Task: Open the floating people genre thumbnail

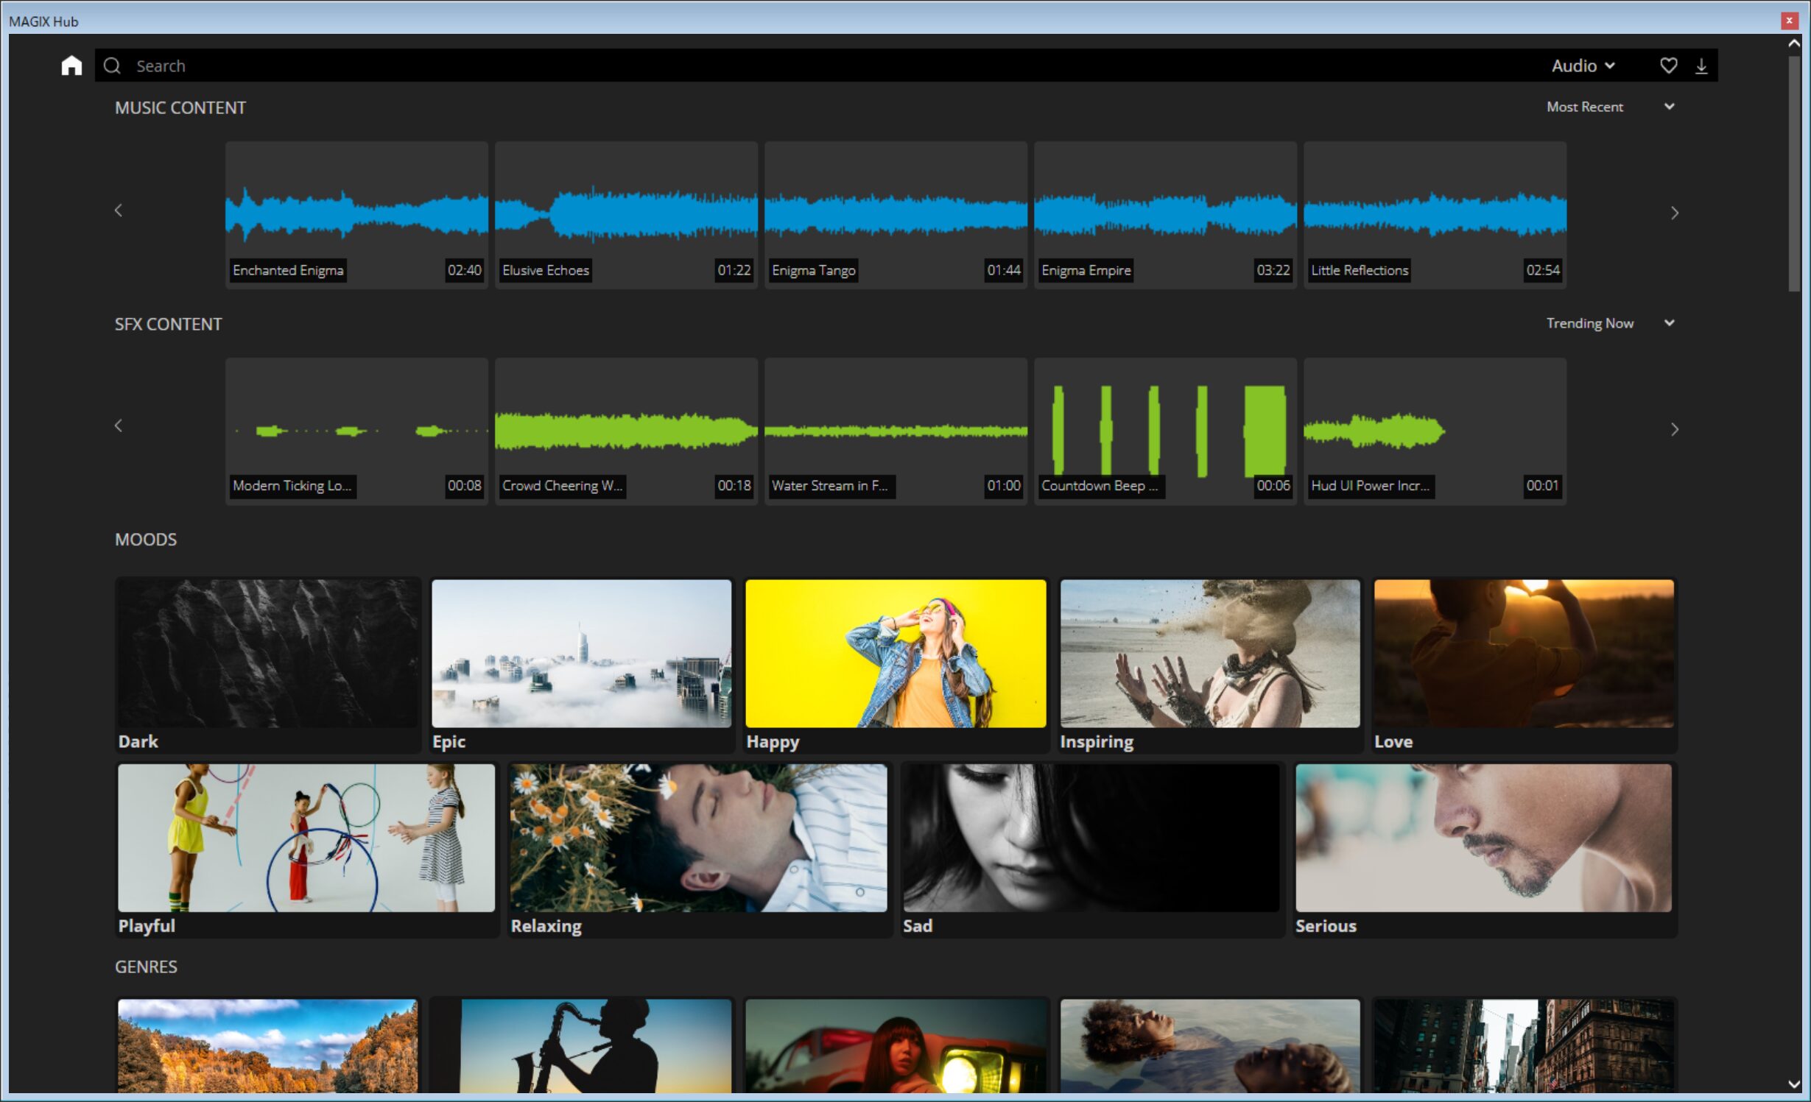Action: (x=1210, y=1045)
